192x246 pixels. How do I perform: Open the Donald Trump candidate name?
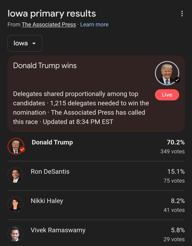[x=52, y=142]
